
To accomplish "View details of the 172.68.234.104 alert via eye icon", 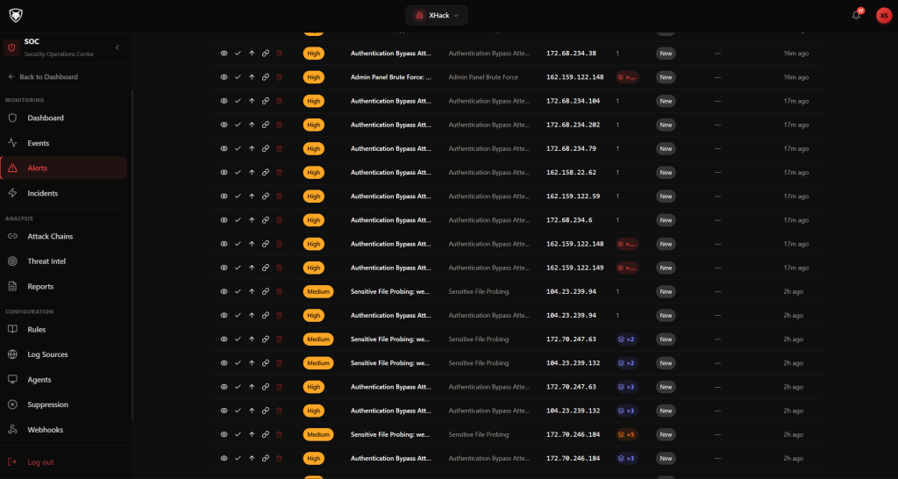I will click(224, 101).
